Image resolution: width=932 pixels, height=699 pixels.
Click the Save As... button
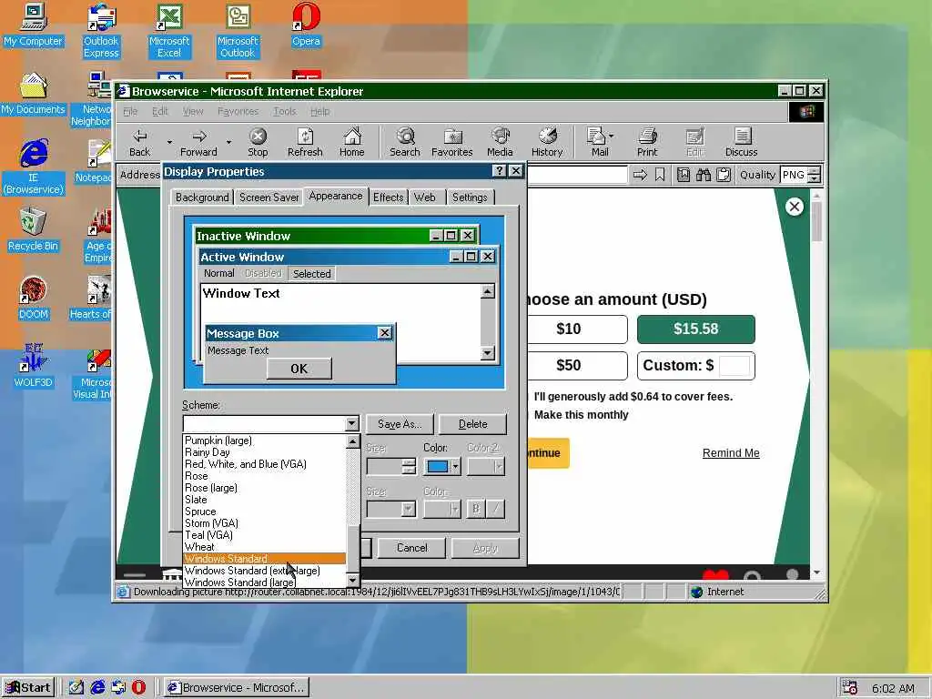click(400, 424)
